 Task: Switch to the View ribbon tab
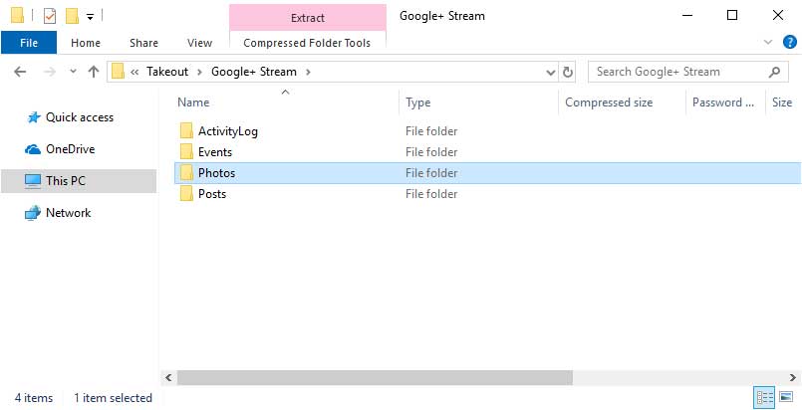[x=199, y=43]
